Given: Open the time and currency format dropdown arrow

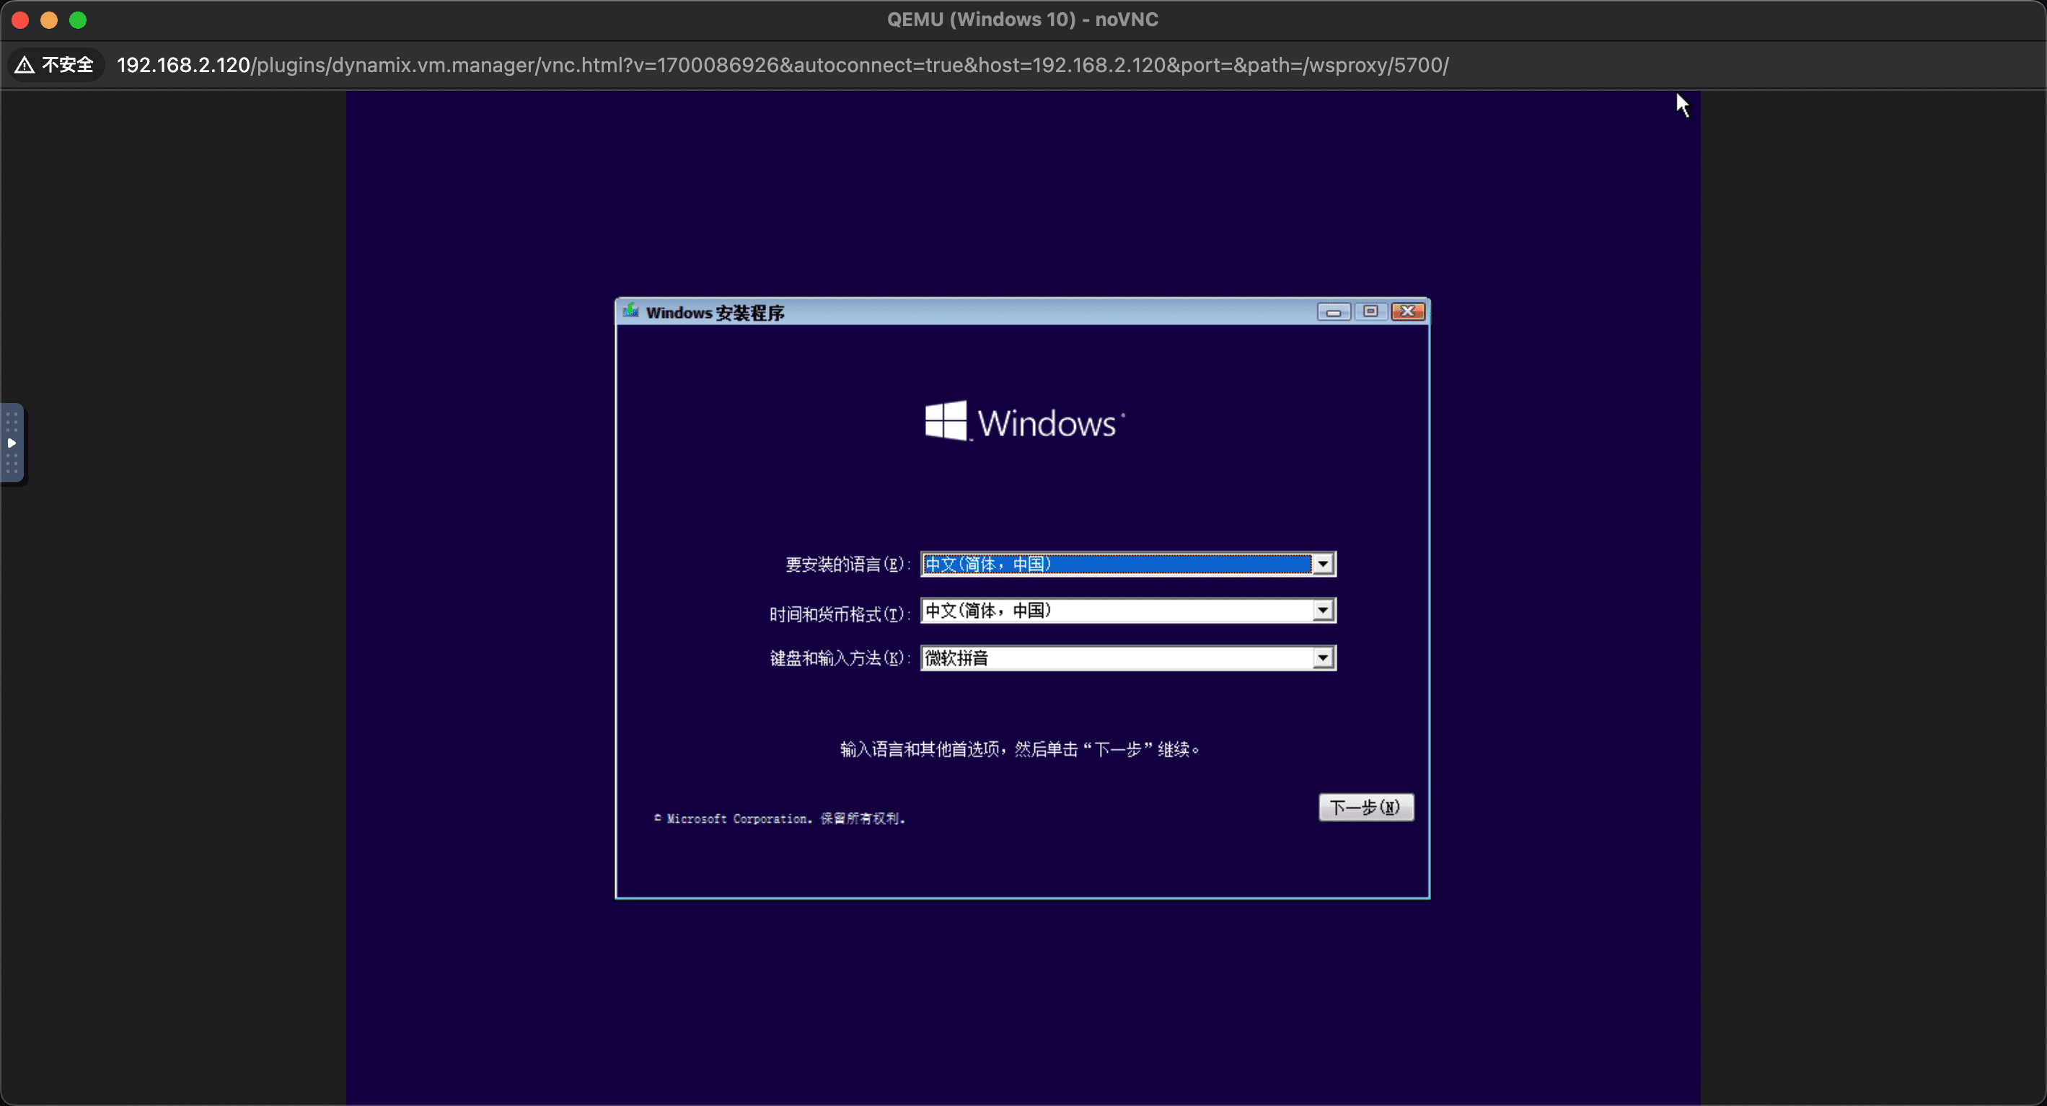Looking at the screenshot, I should pos(1323,610).
